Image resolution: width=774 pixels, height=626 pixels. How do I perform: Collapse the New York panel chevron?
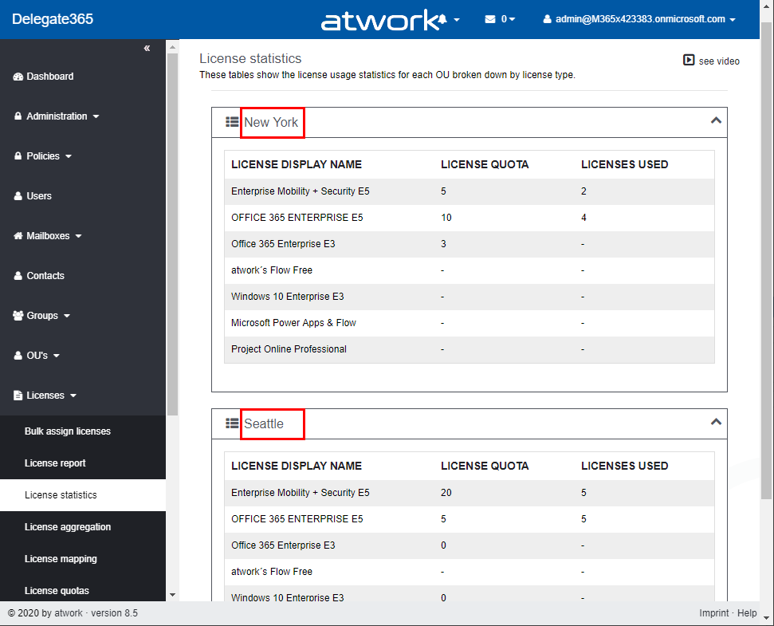(x=715, y=120)
